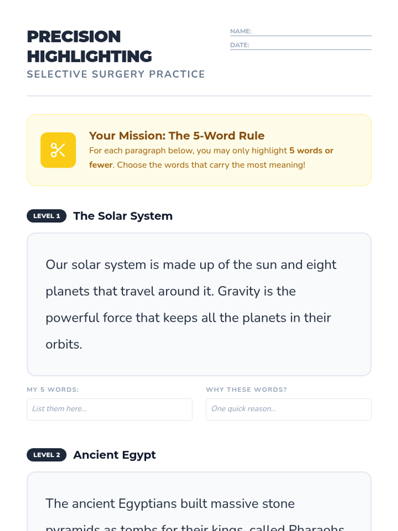Image resolution: width=398 pixels, height=531 pixels.
Task: Click the DATE line field
Action: point(310,45)
